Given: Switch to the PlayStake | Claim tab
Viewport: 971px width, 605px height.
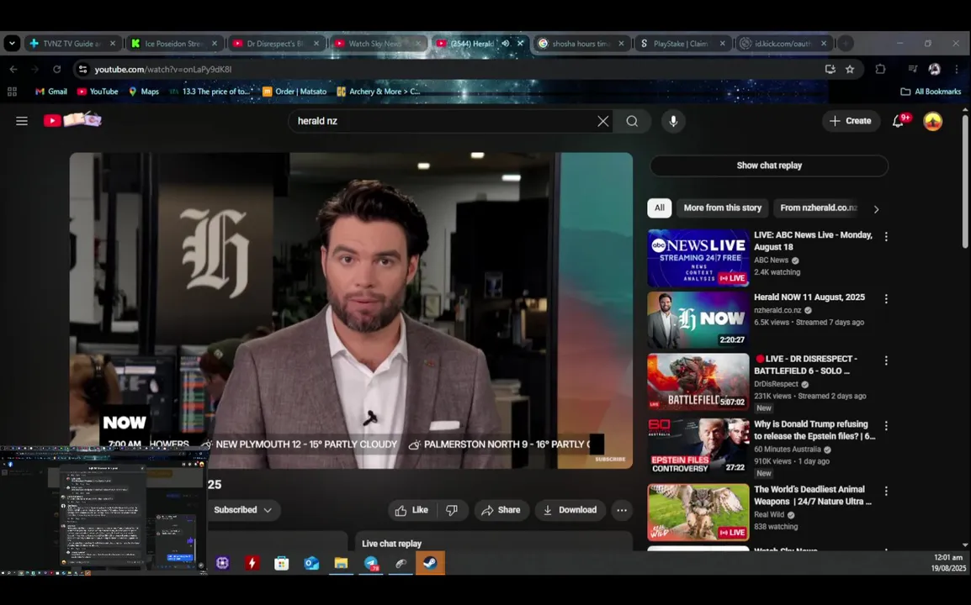Looking at the screenshot, I should coord(682,44).
